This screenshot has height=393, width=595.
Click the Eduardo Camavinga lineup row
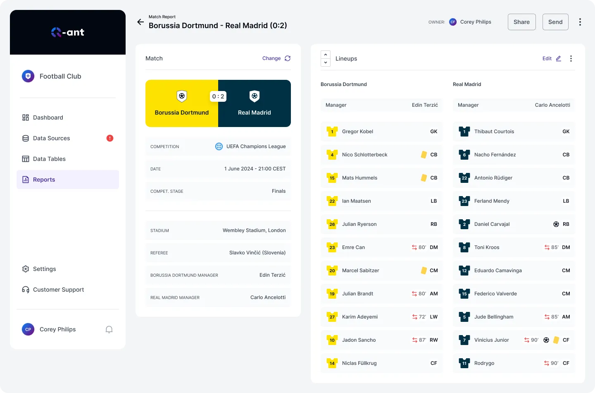(x=514, y=271)
